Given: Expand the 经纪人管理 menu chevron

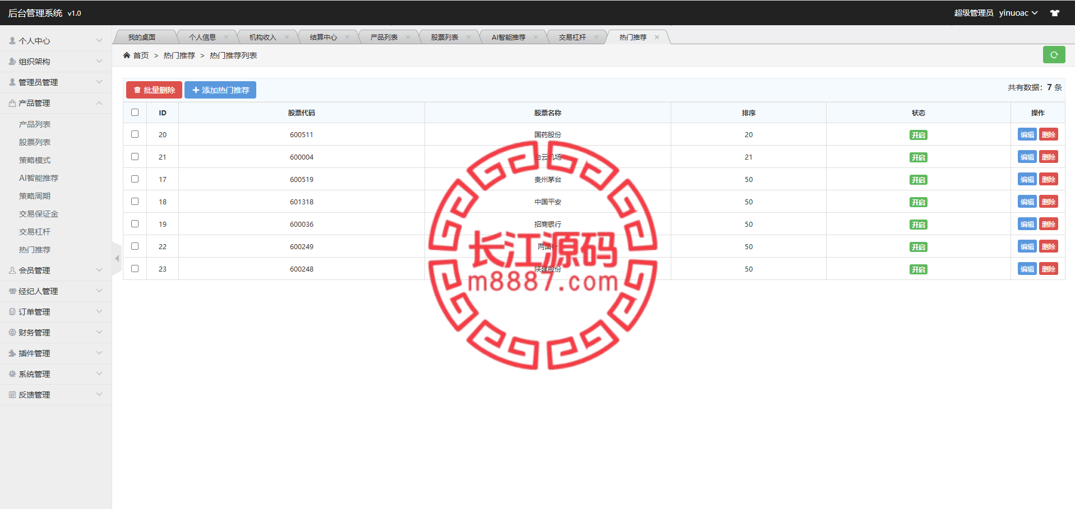Looking at the screenshot, I should [x=99, y=291].
